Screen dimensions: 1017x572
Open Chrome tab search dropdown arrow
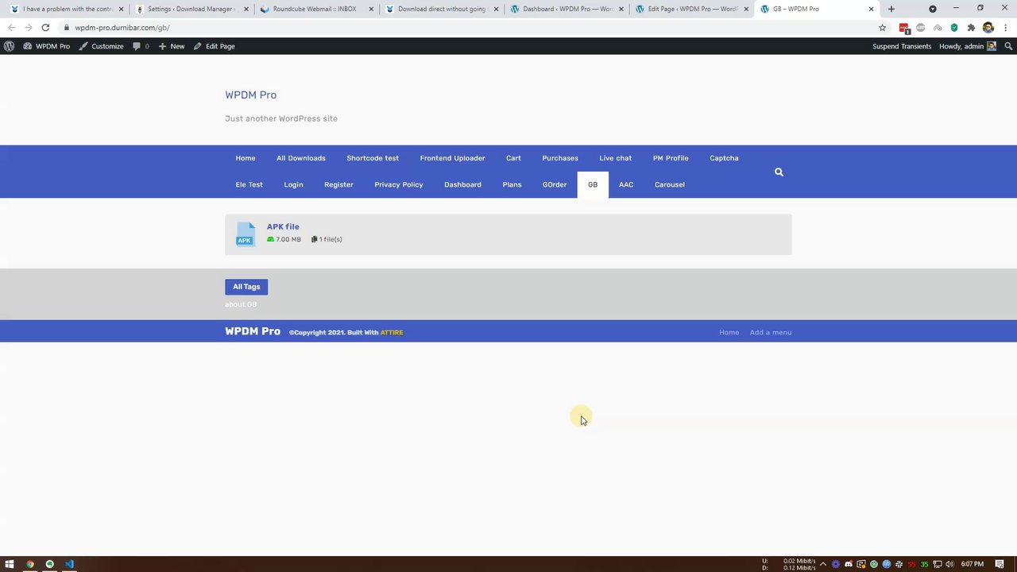click(933, 9)
